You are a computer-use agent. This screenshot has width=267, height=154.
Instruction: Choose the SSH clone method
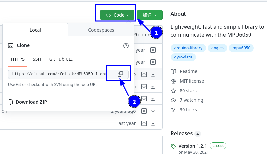37,59
